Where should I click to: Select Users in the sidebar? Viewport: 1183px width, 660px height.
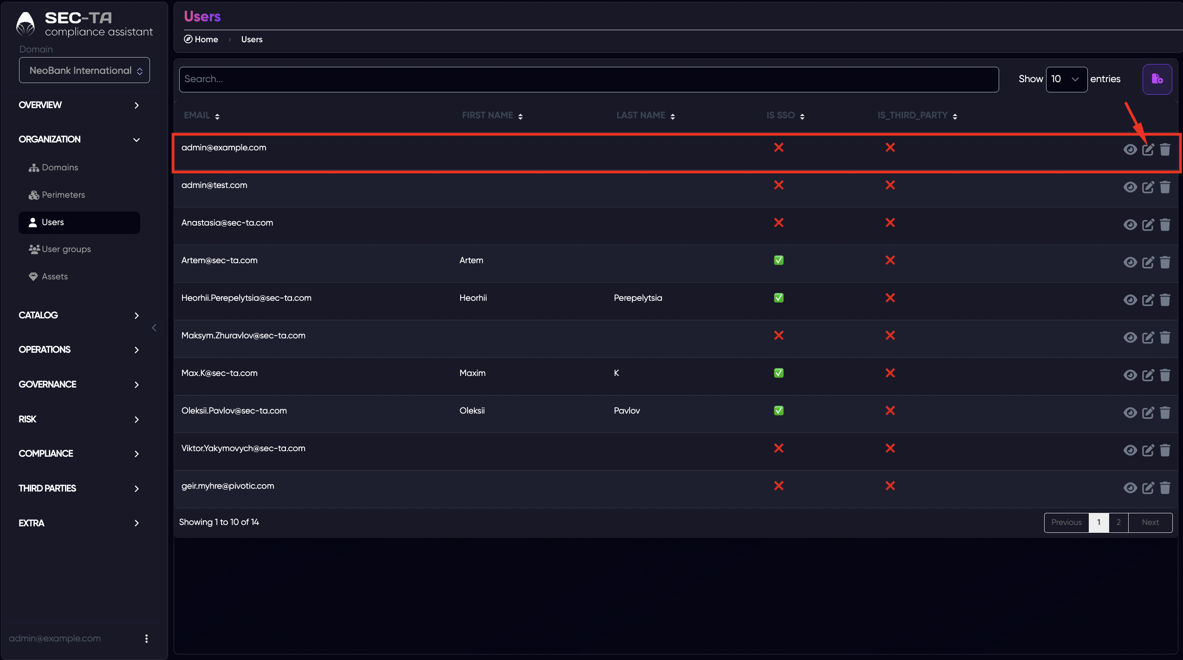(x=79, y=222)
